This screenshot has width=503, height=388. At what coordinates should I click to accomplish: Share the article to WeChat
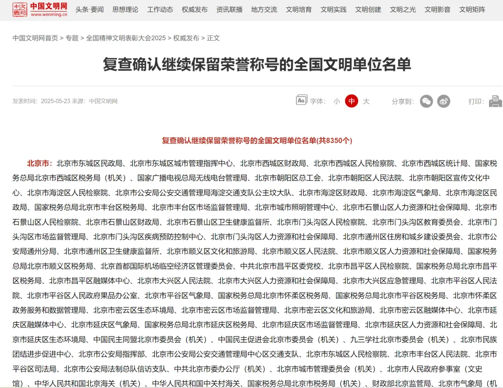pos(426,102)
